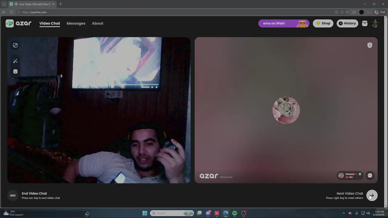This screenshot has height=218, width=388.
Task: Click the End Video Chat label
Action: (34, 193)
